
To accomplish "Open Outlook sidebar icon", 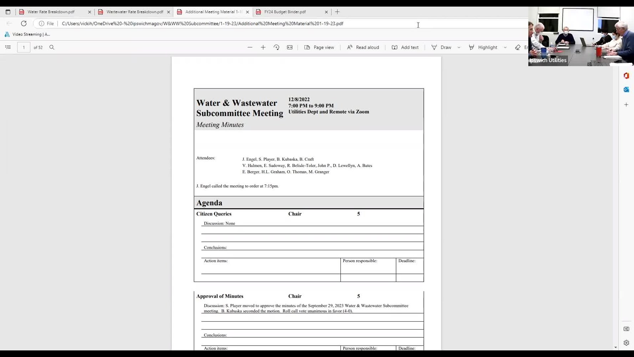I will (626, 90).
